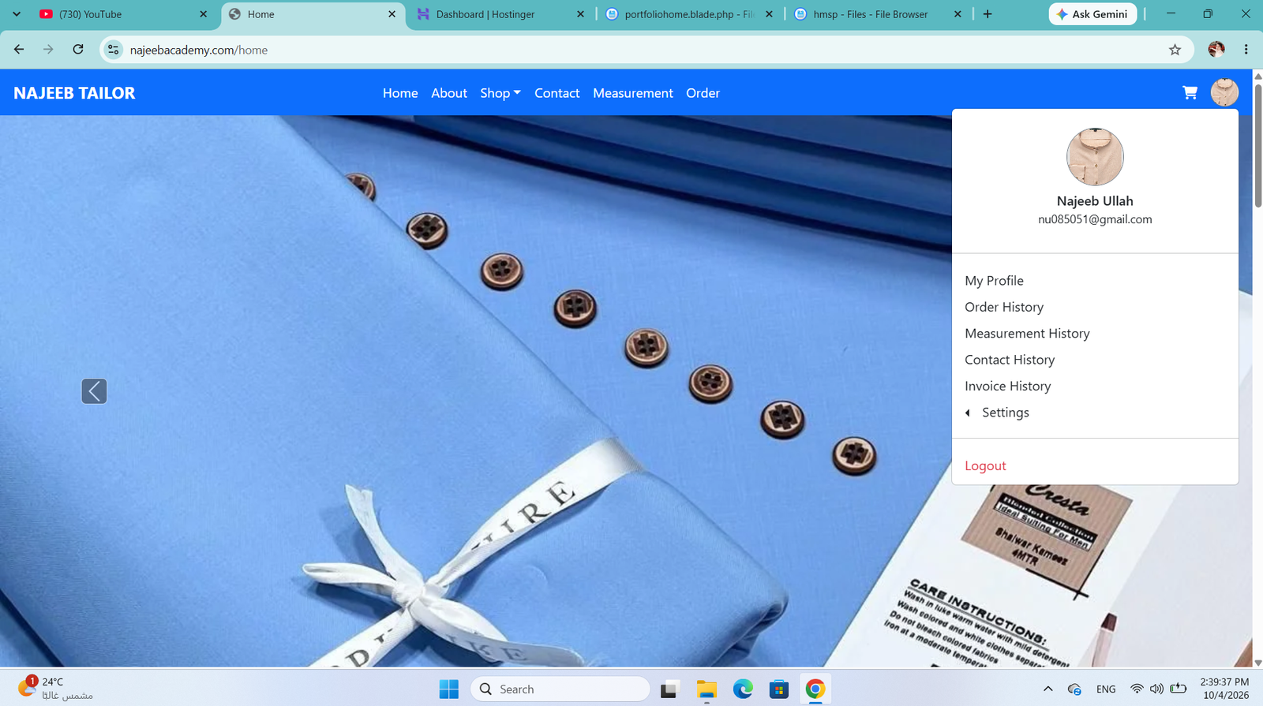Expand the Shop dropdown menu

(x=500, y=93)
